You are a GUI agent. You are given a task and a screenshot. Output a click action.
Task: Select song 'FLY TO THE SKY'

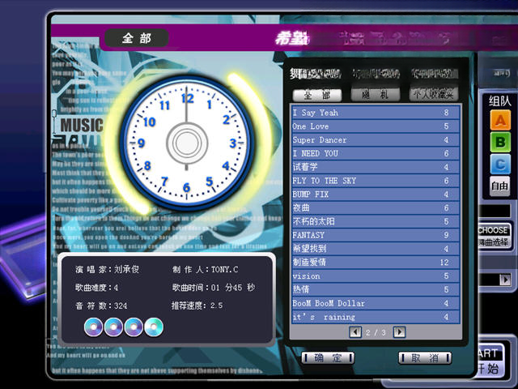click(x=376, y=181)
